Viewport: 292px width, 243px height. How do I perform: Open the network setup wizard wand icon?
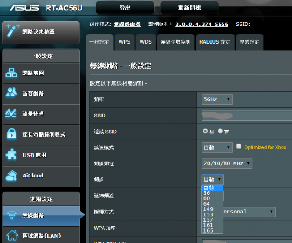[x=12, y=30]
